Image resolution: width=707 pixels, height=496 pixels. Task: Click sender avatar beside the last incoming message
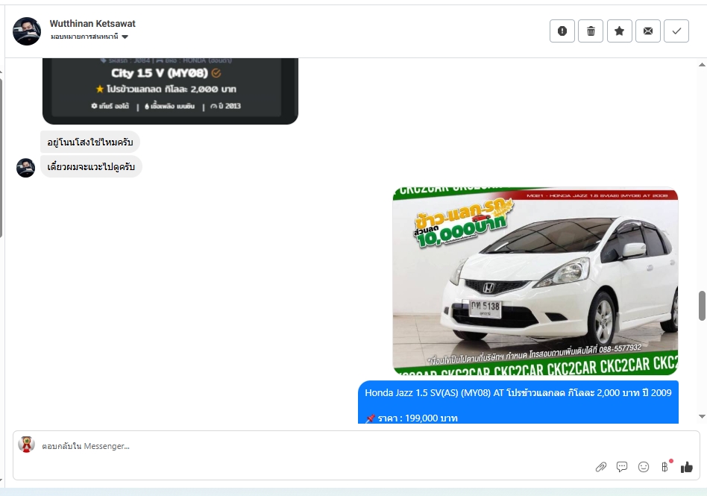coord(26,167)
